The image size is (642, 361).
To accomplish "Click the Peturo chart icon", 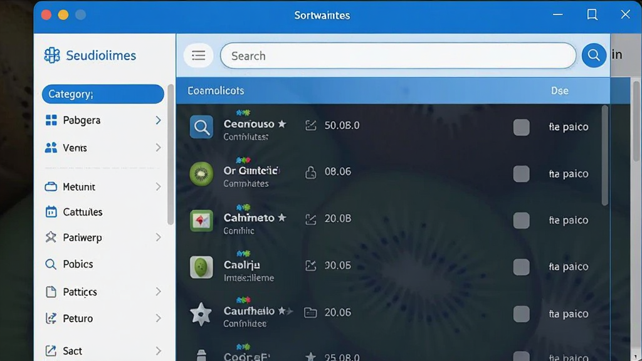I will (51, 318).
